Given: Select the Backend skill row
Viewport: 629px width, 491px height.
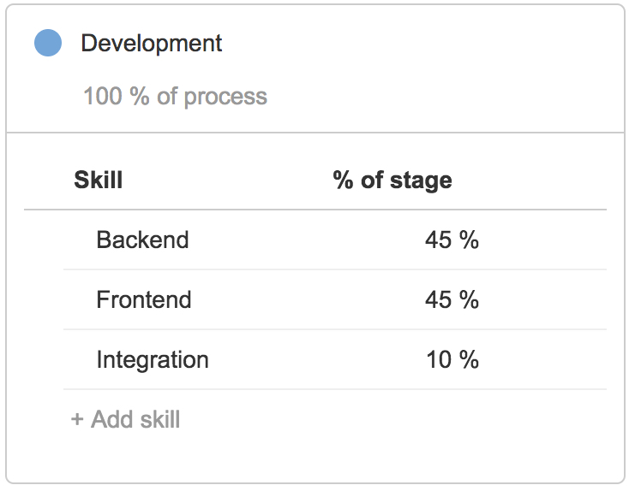Looking at the screenshot, I should (335, 240).
